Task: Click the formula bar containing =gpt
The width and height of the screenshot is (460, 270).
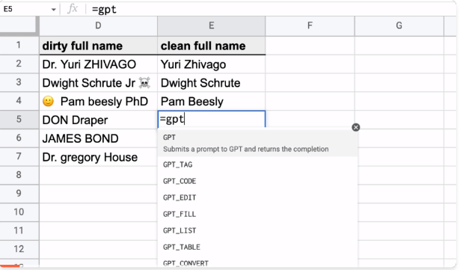Action: click(273, 10)
